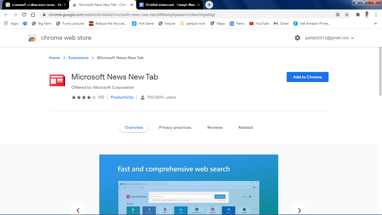This screenshot has width=382, height=215.
Task: Open the Big Farm bookmark
Action: (42, 24)
